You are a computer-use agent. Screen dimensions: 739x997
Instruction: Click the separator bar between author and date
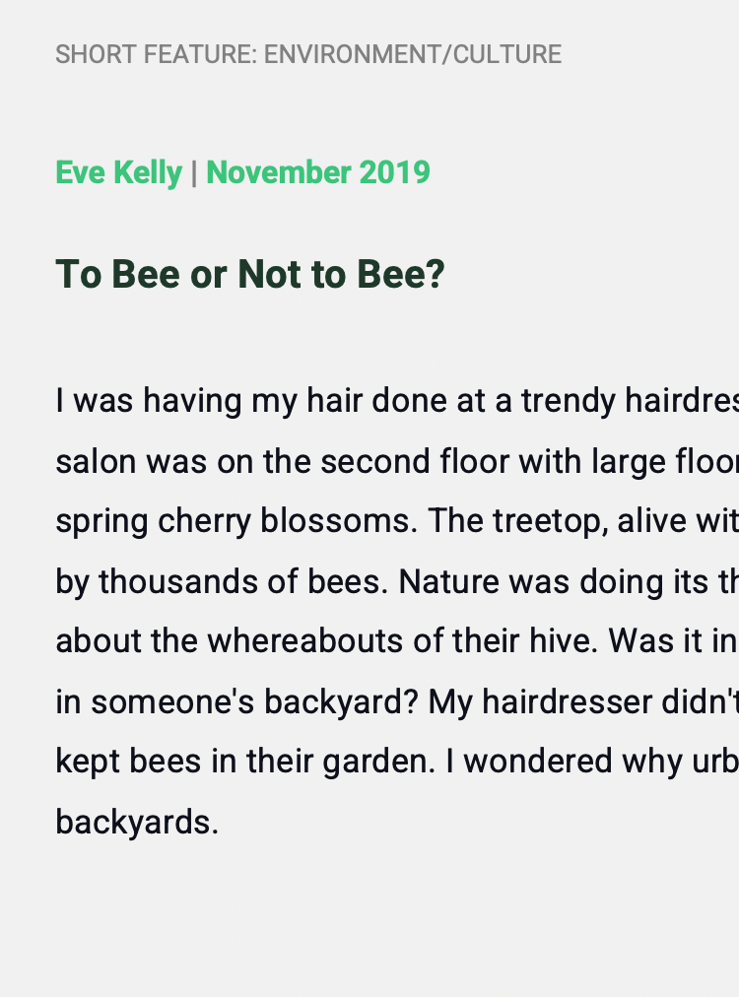point(194,172)
